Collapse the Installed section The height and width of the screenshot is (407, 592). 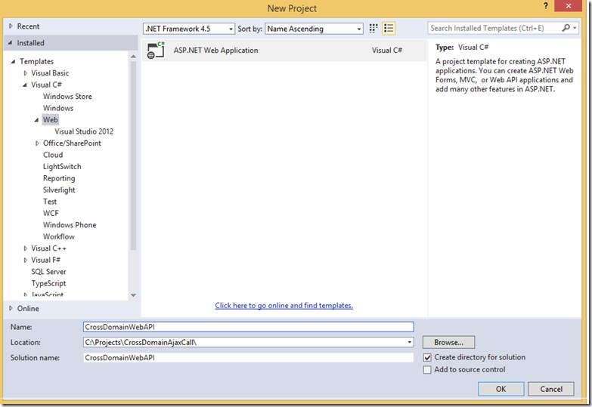tap(10, 42)
